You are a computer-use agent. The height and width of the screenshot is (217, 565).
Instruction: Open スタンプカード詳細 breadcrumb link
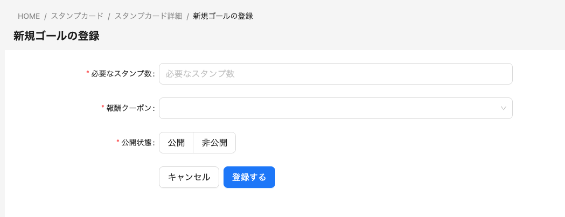[x=148, y=16]
